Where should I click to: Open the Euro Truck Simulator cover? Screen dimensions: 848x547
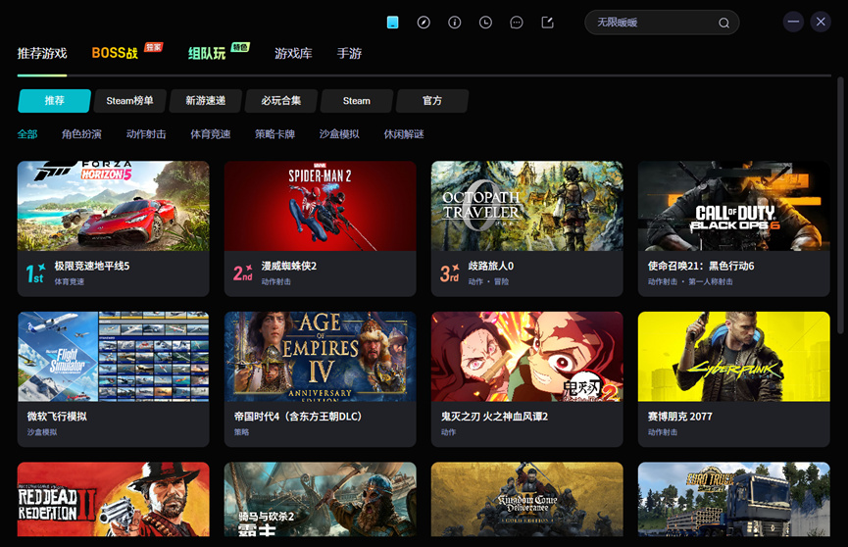pyautogui.click(x=734, y=499)
